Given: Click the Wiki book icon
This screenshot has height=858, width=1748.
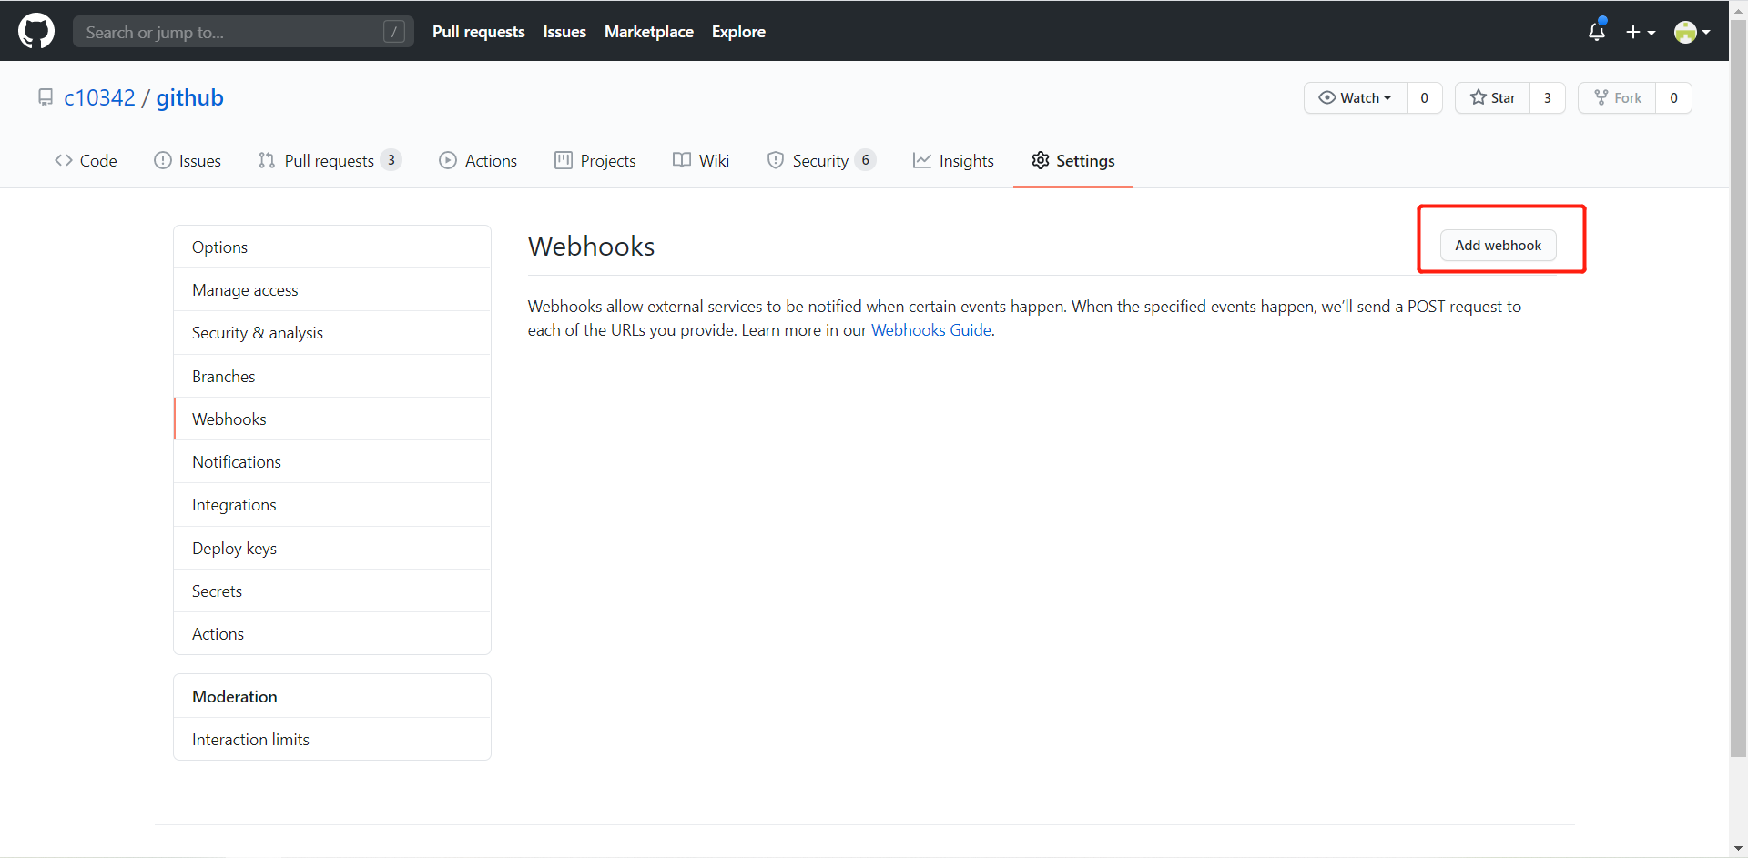Looking at the screenshot, I should (682, 160).
